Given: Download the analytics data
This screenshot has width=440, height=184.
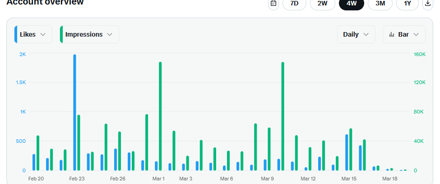Looking at the screenshot, I should click(428, 3).
